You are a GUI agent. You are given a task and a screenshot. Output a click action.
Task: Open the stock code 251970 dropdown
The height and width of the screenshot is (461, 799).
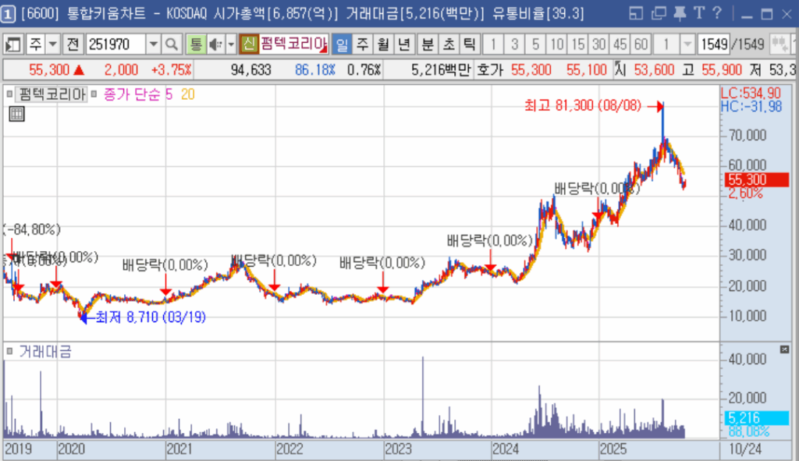pyautogui.click(x=153, y=44)
